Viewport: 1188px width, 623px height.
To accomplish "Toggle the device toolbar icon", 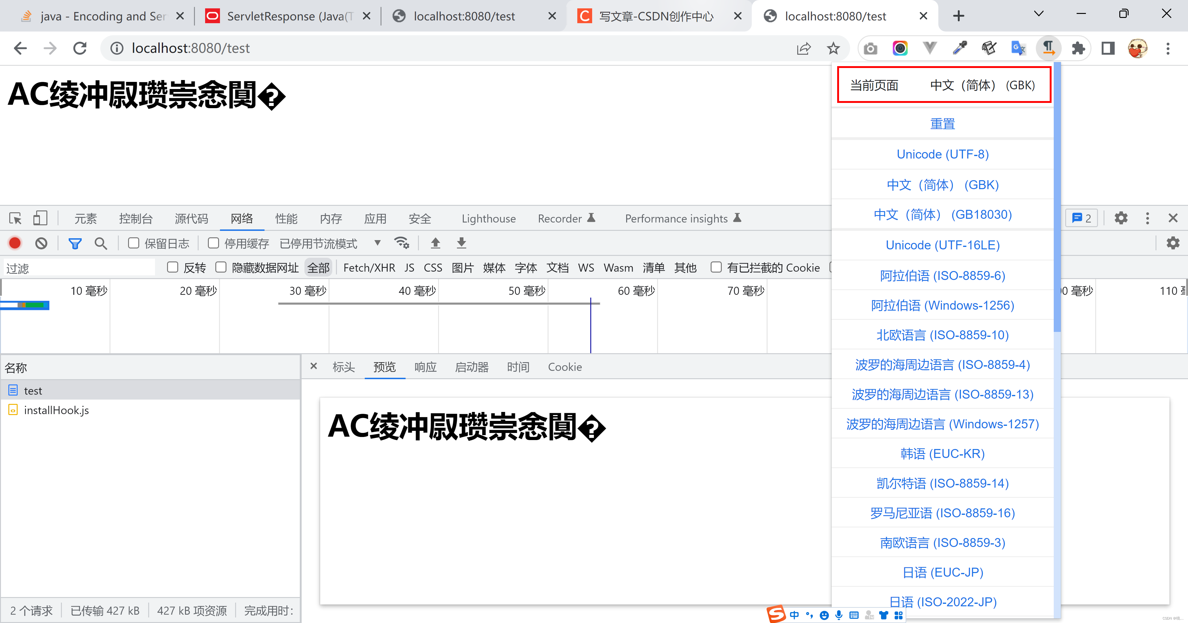I will click(x=40, y=218).
